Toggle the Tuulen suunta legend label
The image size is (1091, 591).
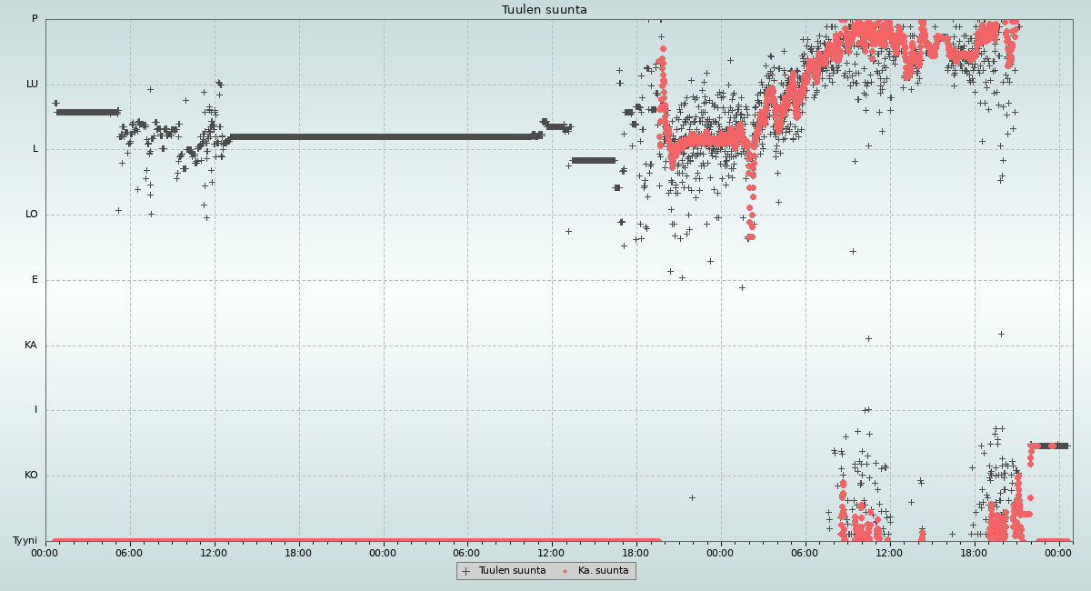click(512, 571)
